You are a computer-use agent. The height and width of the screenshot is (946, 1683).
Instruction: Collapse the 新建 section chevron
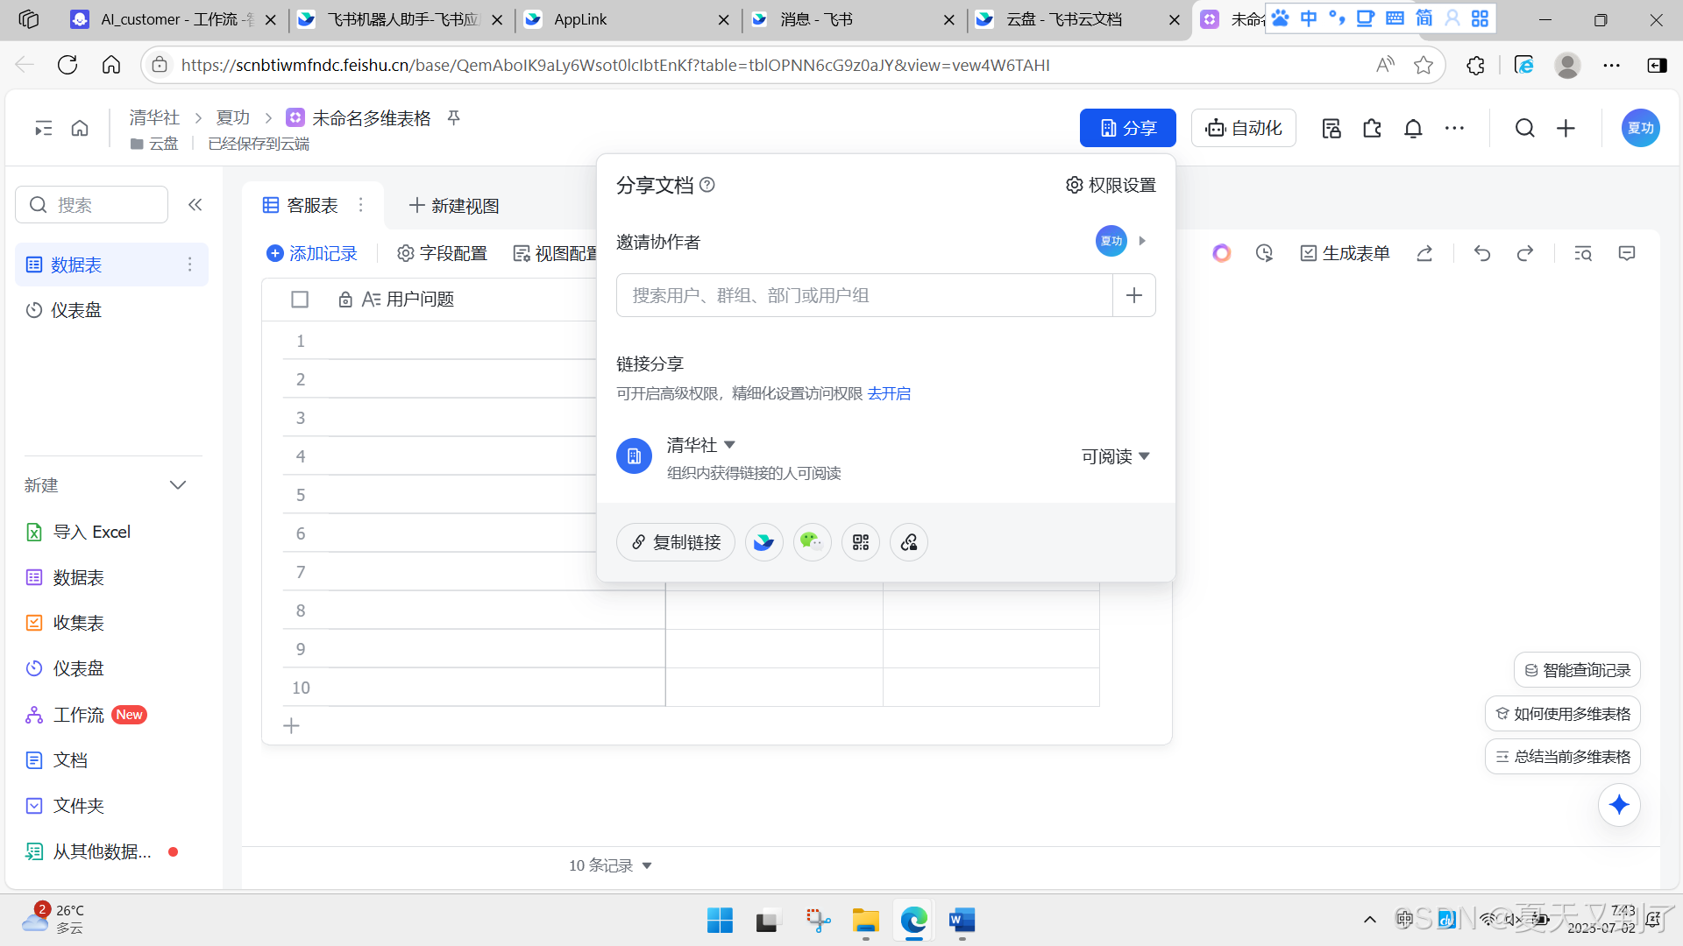tap(178, 485)
